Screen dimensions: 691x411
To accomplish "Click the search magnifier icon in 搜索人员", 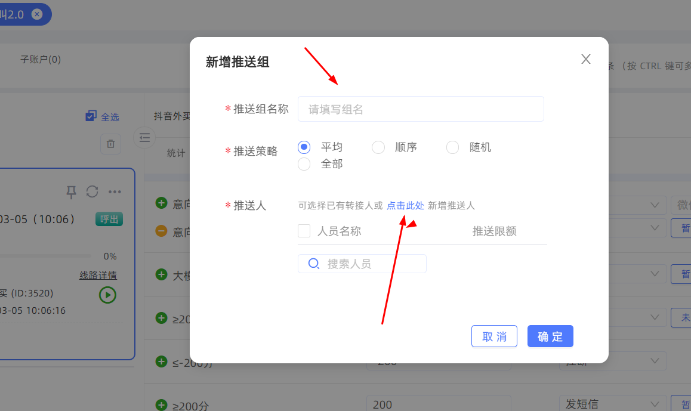I will click(313, 264).
